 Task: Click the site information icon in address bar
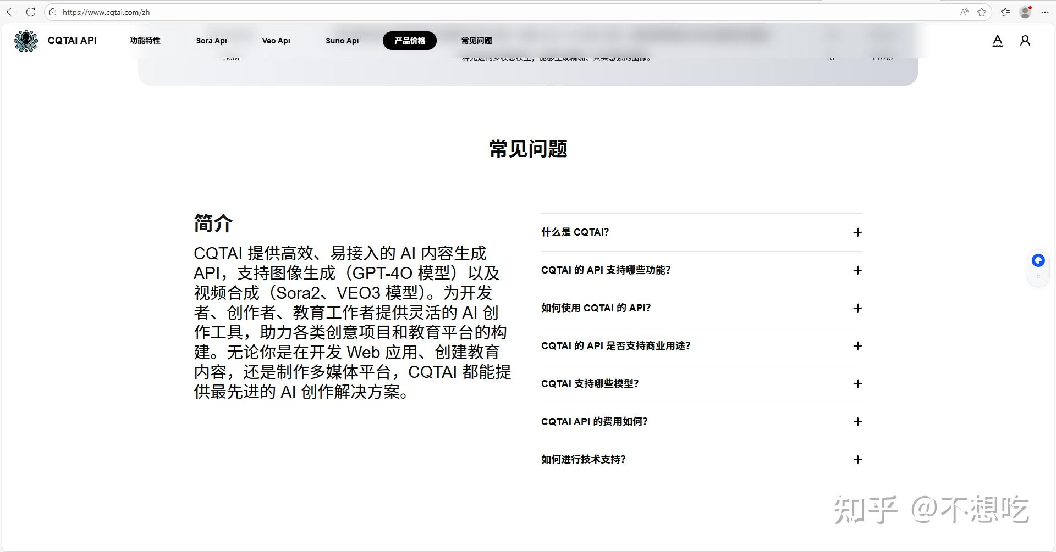[52, 12]
